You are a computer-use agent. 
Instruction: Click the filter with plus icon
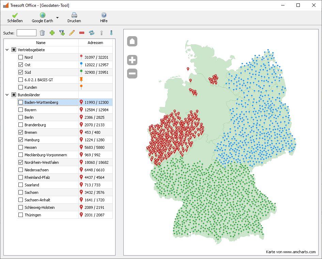point(62,33)
